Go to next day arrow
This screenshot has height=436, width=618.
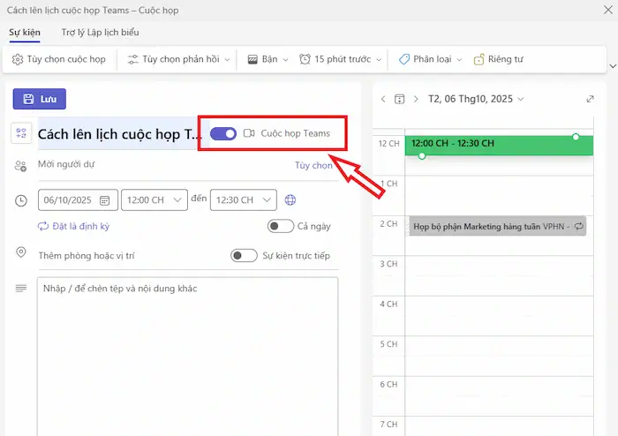click(x=416, y=99)
